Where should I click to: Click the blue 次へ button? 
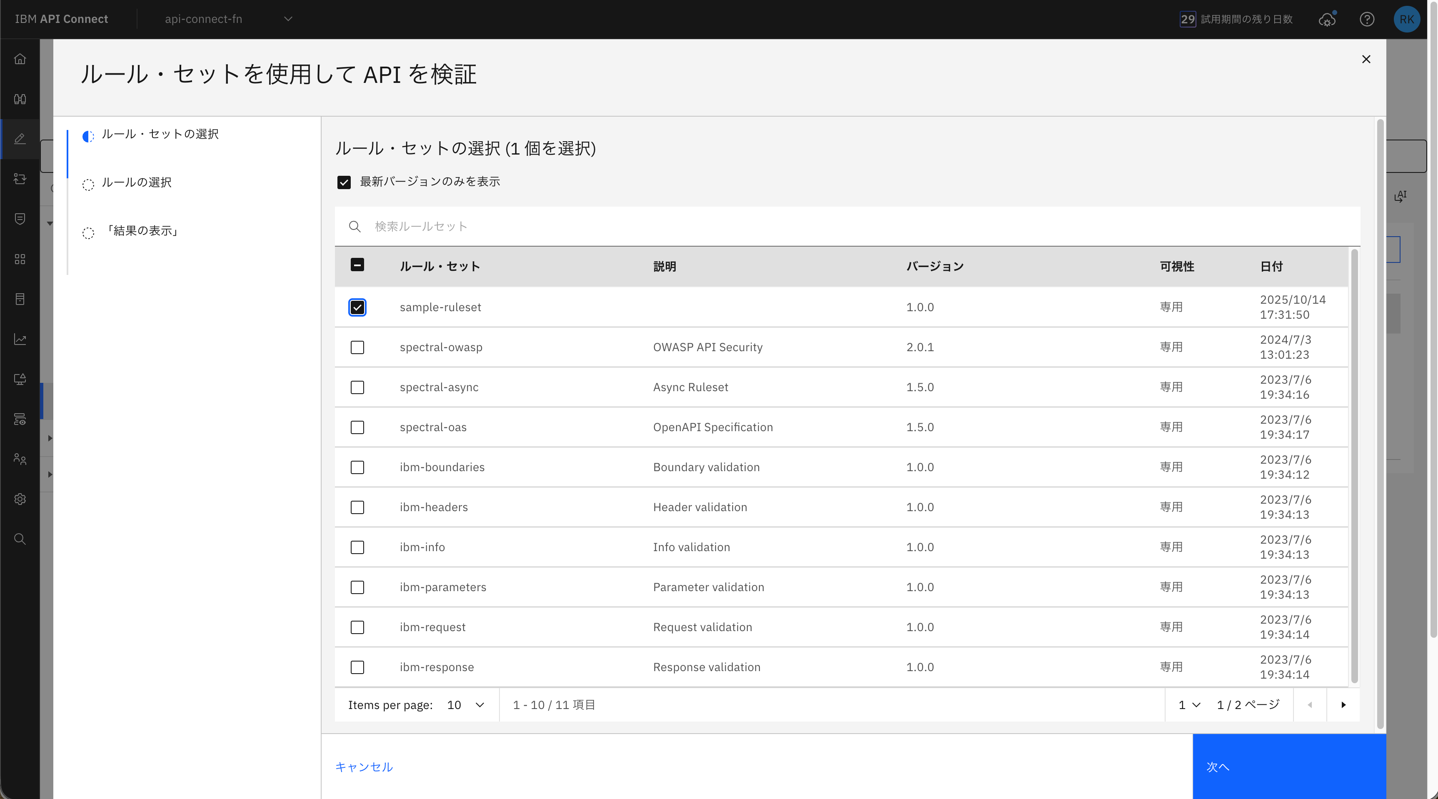click(1289, 766)
